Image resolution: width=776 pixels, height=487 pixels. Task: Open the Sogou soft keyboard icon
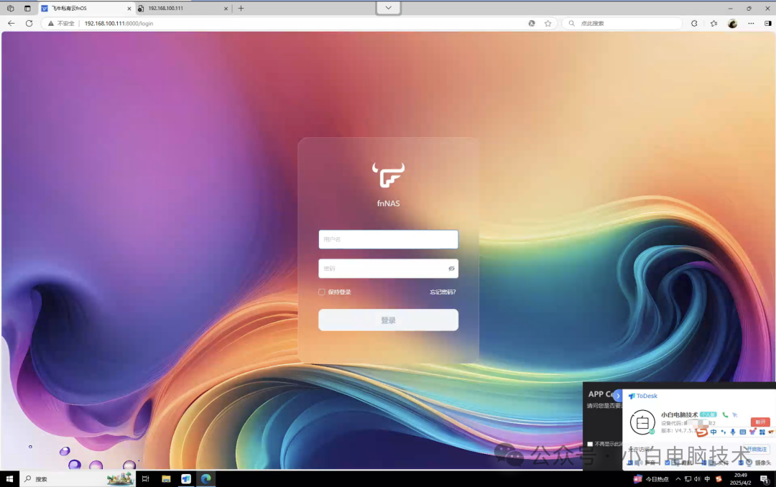click(743, 432)
